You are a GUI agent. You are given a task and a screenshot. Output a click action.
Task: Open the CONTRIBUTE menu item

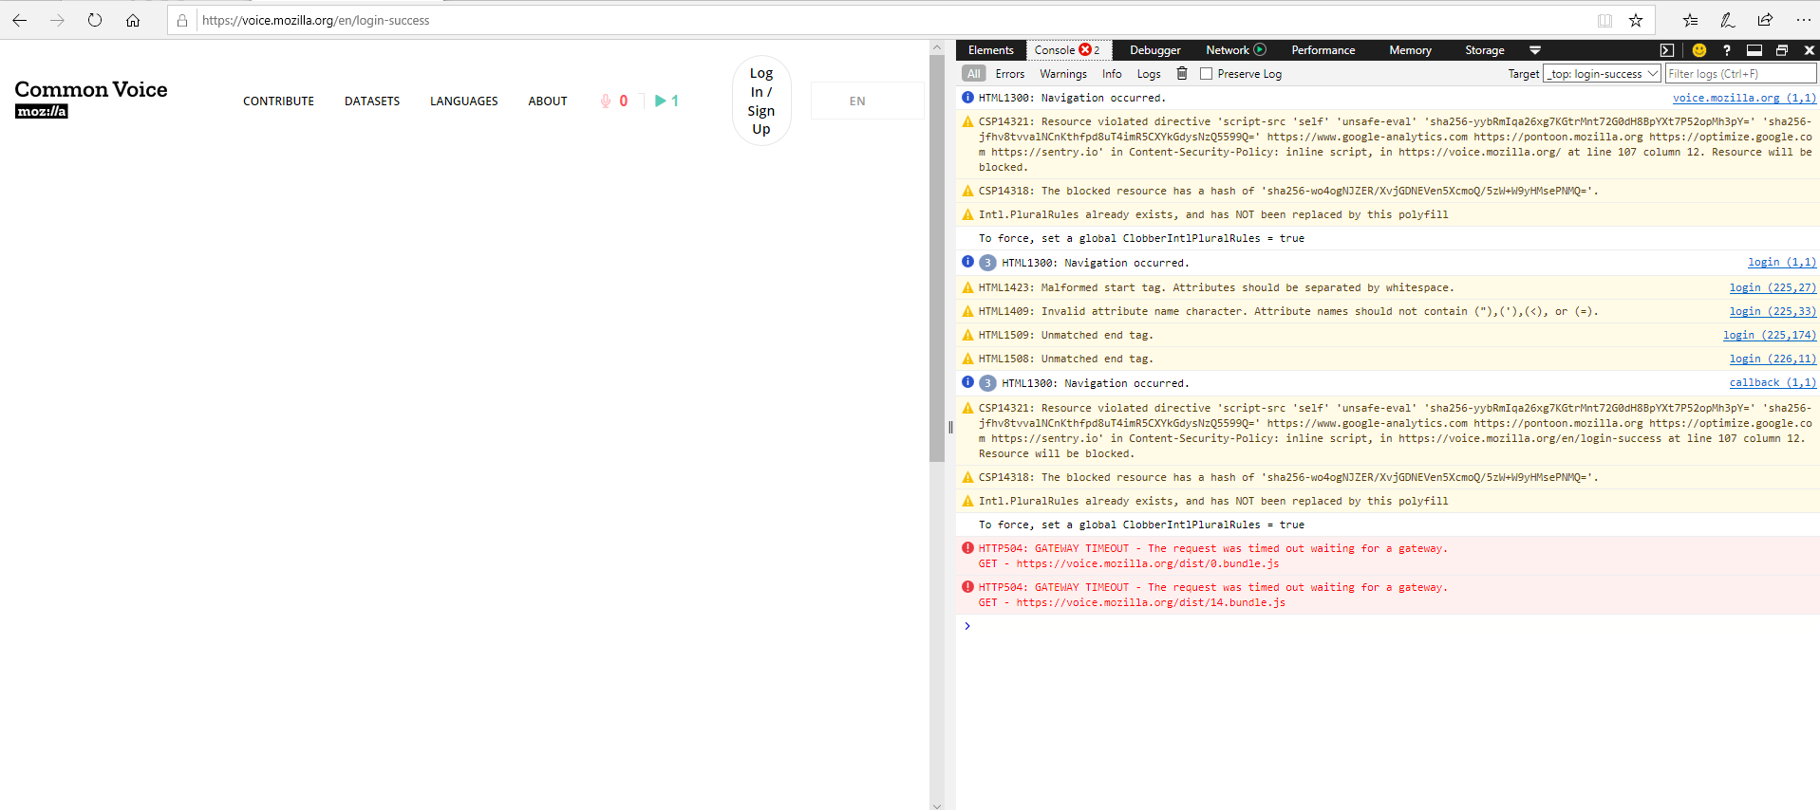pyautogui.click(x=278, y=101)
